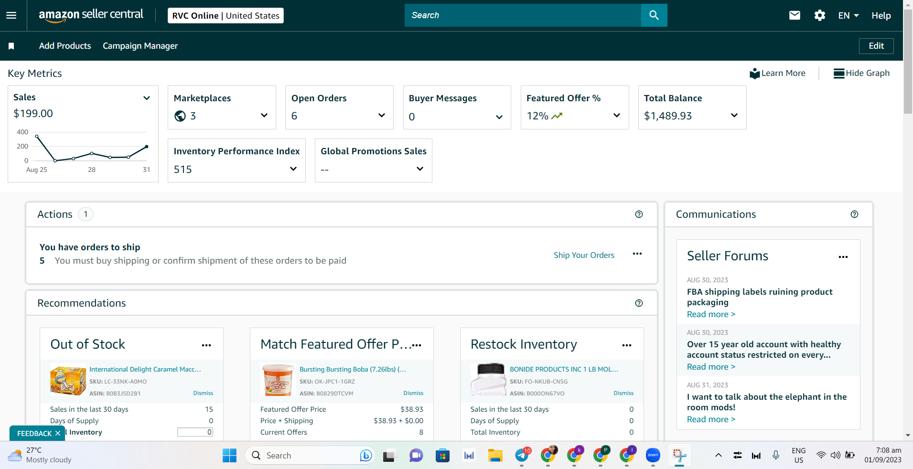
Task: Dismiss the International Delight recommendation
Action: (x=203, y=393)
